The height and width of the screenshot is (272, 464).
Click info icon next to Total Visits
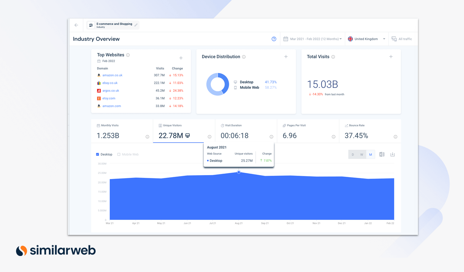coord(333,57)
